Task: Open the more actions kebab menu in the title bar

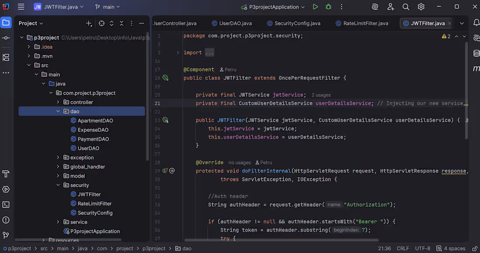Action: (342, 7)
